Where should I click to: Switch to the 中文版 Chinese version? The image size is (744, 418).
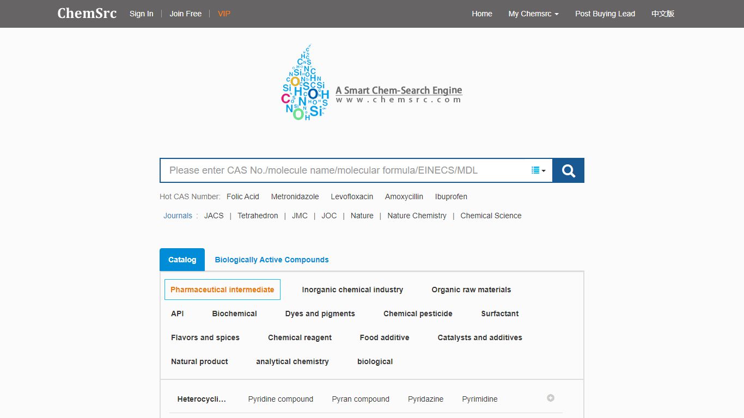663,14
